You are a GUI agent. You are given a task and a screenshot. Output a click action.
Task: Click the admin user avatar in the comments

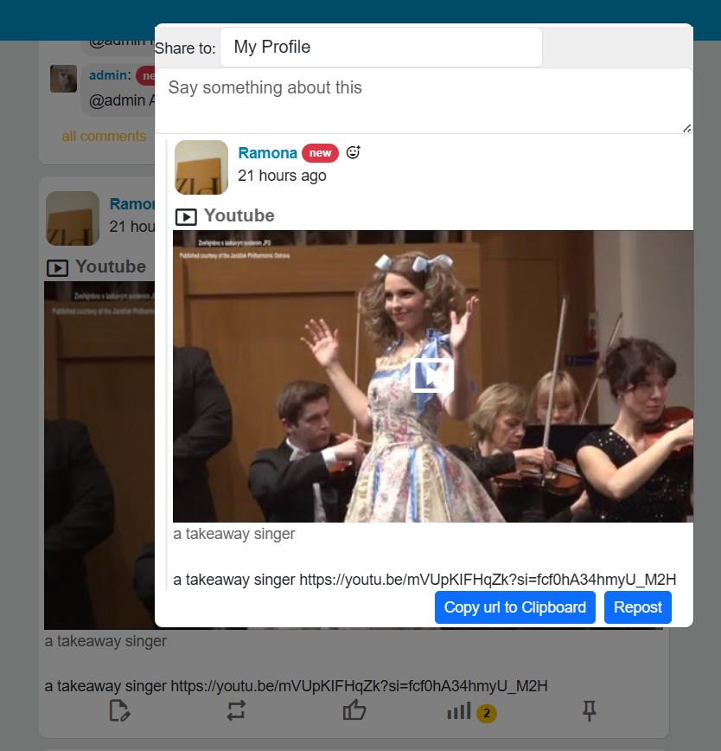[63, 78]
